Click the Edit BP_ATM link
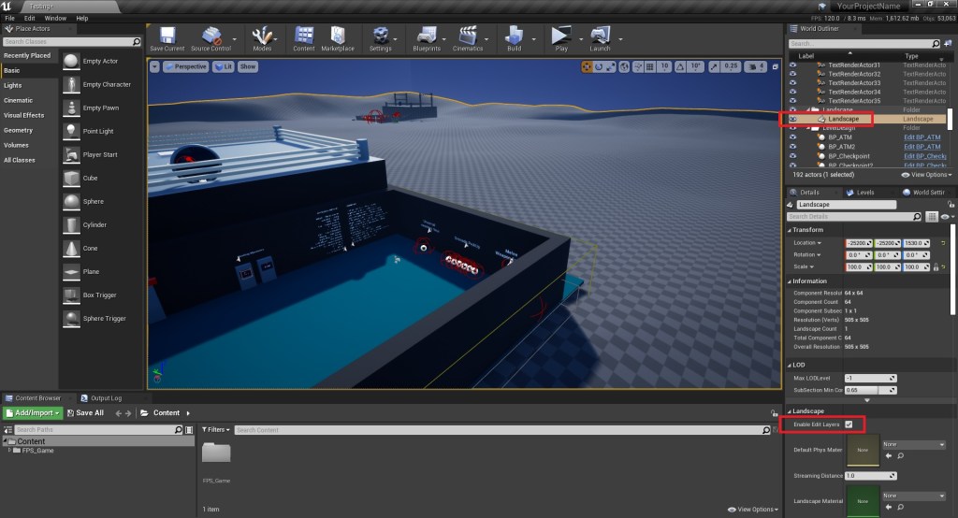This screenshot has height=518, width=958. [922, 137]
